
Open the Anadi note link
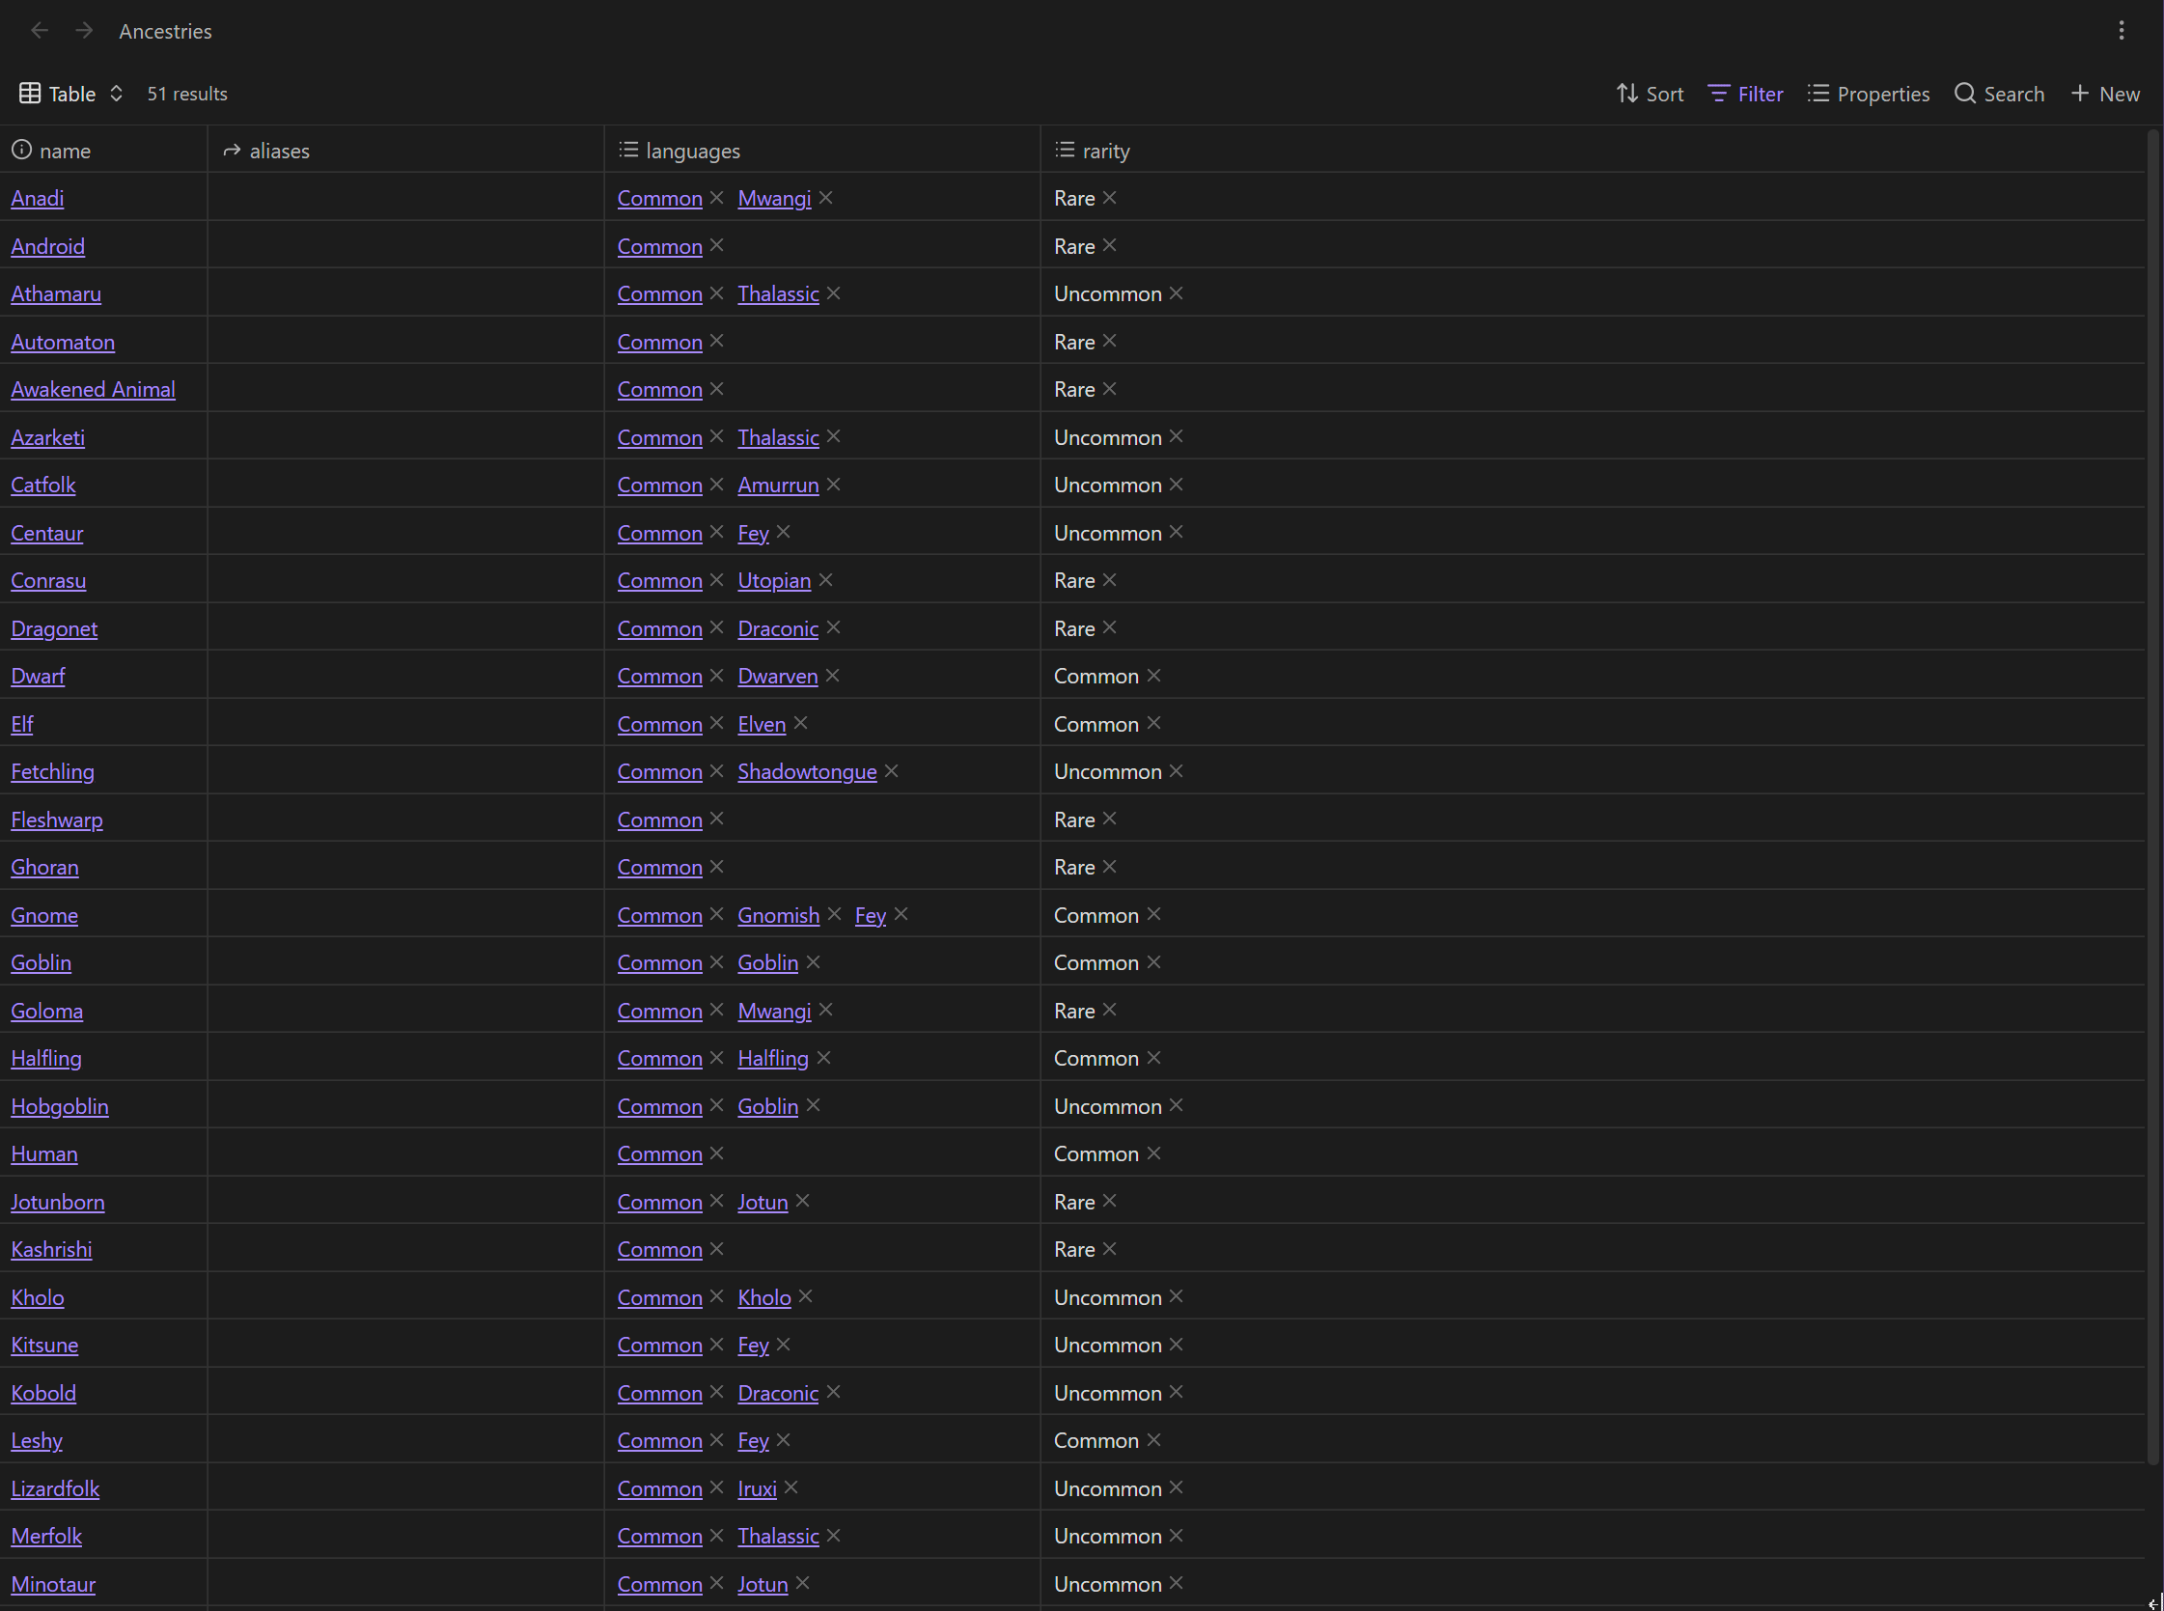[37, 198]
